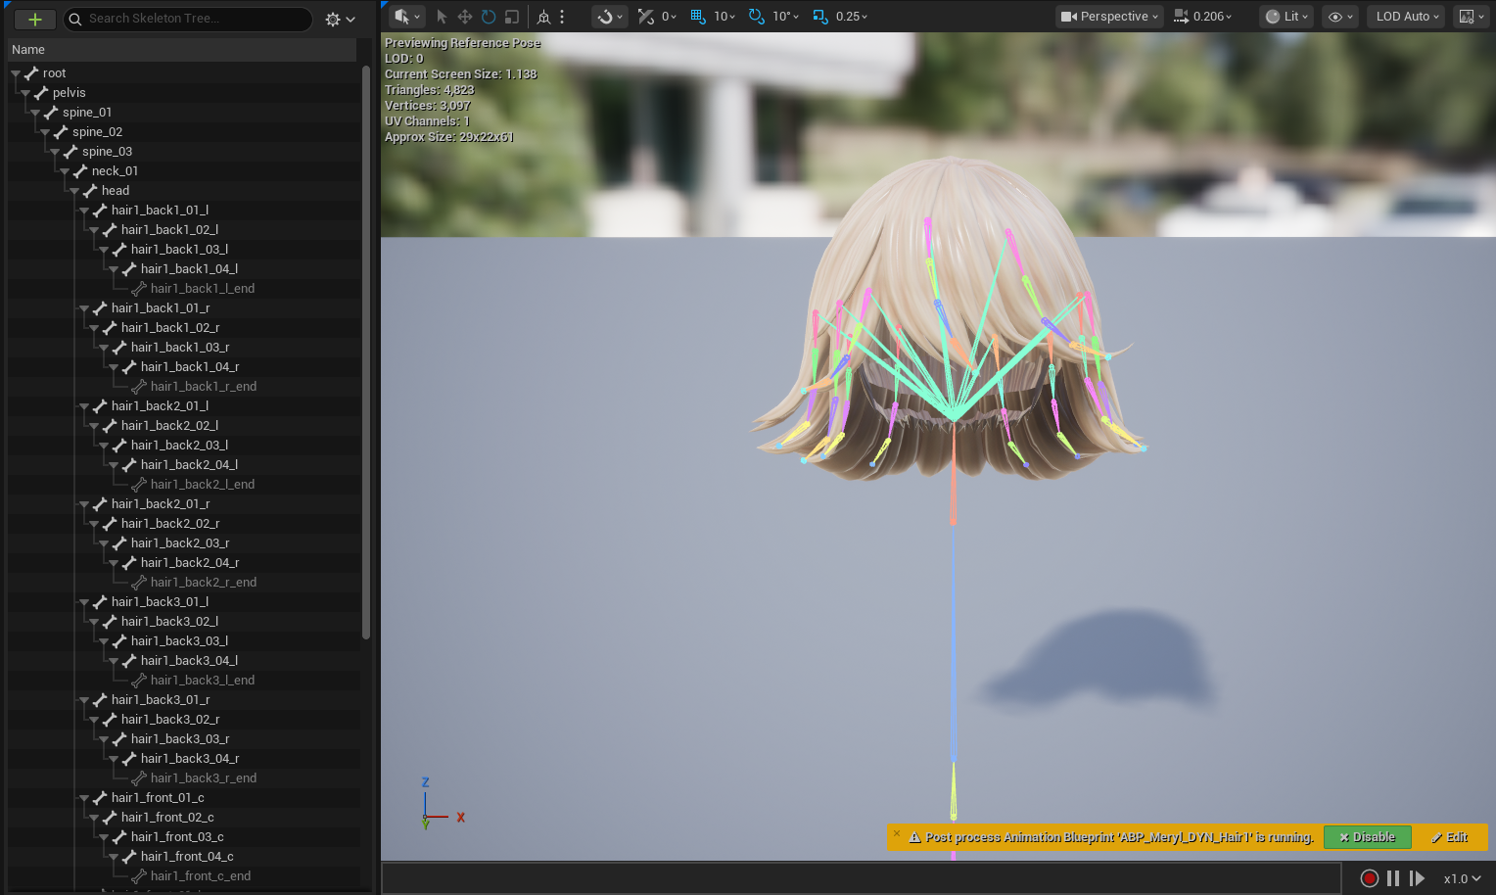Select hair1_back2_r_end bone text

(x=204, y=583)
